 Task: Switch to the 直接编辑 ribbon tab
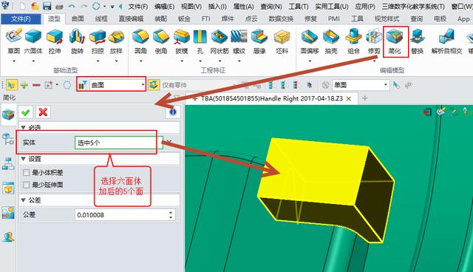click(x=131, y=18)
